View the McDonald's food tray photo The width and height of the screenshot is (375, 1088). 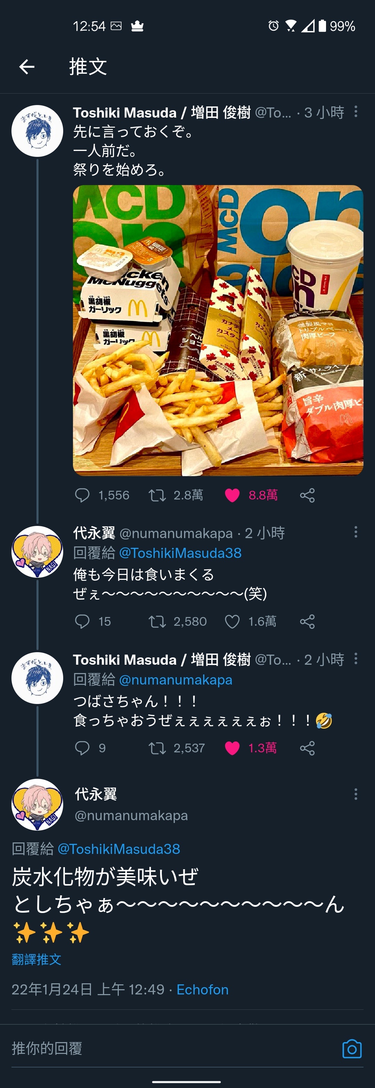218,330
